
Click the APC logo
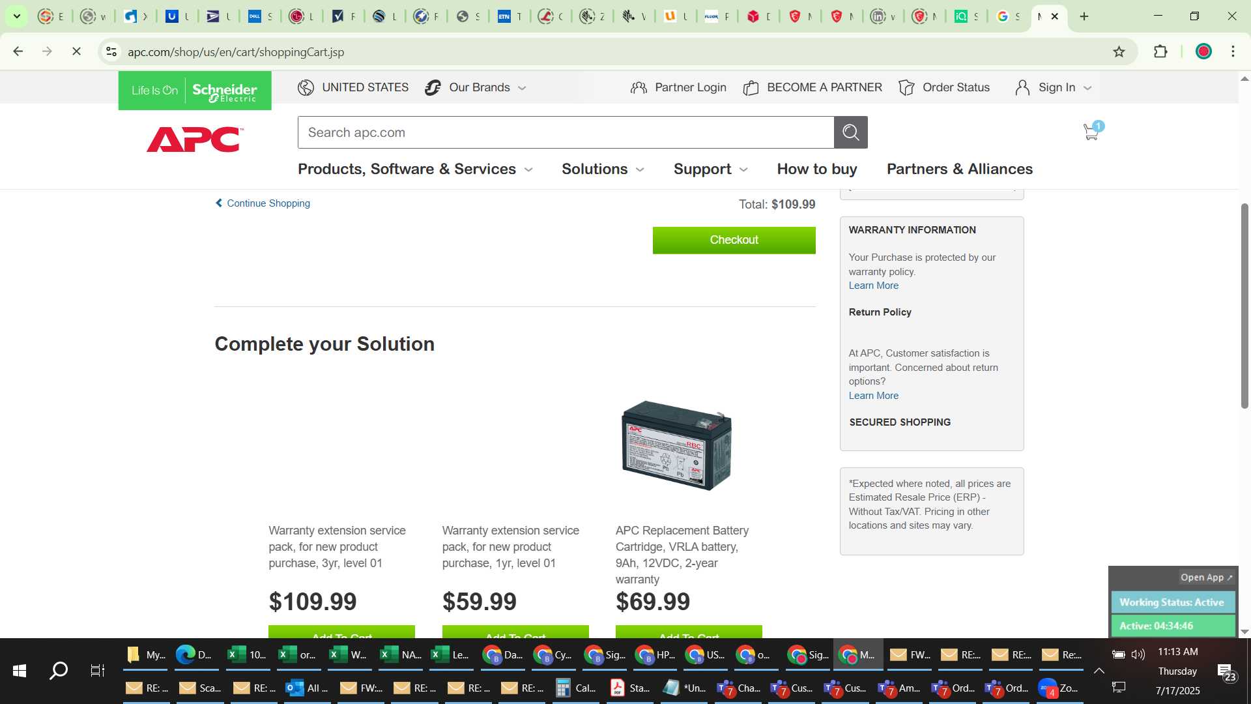(195, 139)
